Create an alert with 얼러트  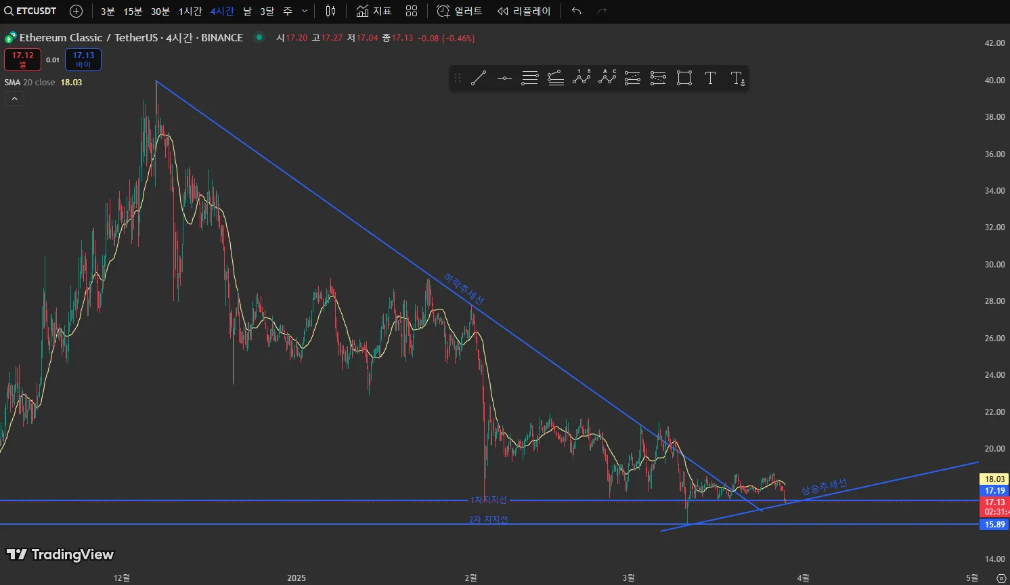point(460,11)
